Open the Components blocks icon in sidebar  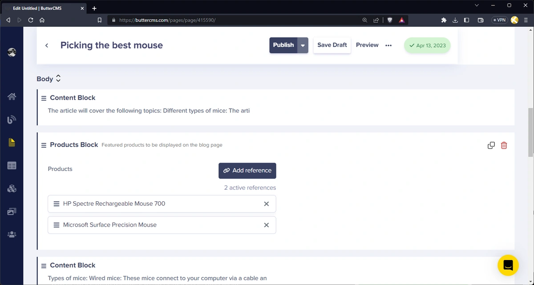(12, 189)
